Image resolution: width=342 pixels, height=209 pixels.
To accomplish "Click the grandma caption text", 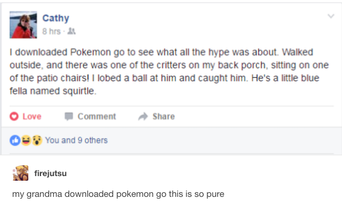I will pyautogui.click(x=118, y=194).
